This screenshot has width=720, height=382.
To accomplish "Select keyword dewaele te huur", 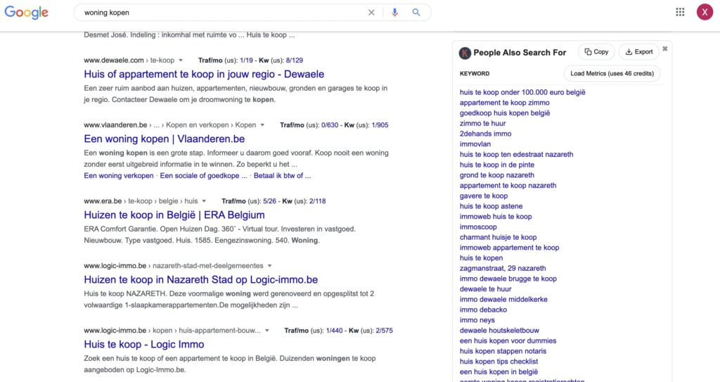I will 485,288.
